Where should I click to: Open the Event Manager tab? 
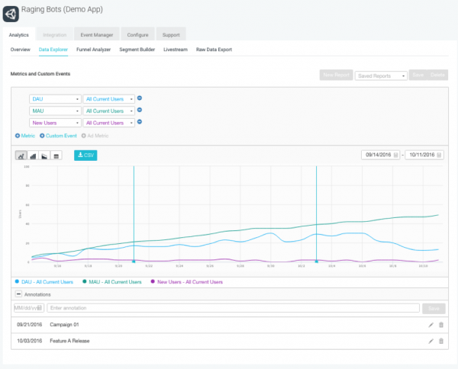point(97,34)
